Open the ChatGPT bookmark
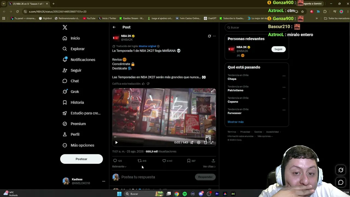350x197 pixels. tap(210, 18)
